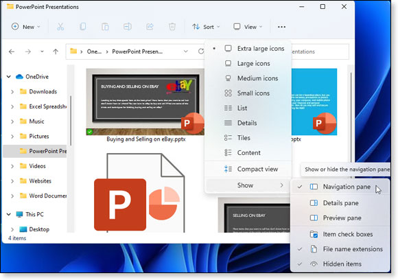The width and height of the screenshot is (398, 280).
Task: Select Details view option
Action: coord(248,123)
